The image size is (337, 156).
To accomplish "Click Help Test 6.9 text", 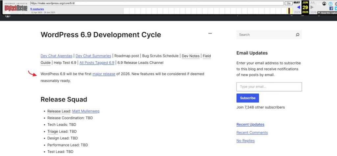I will [x=65, y=63].
